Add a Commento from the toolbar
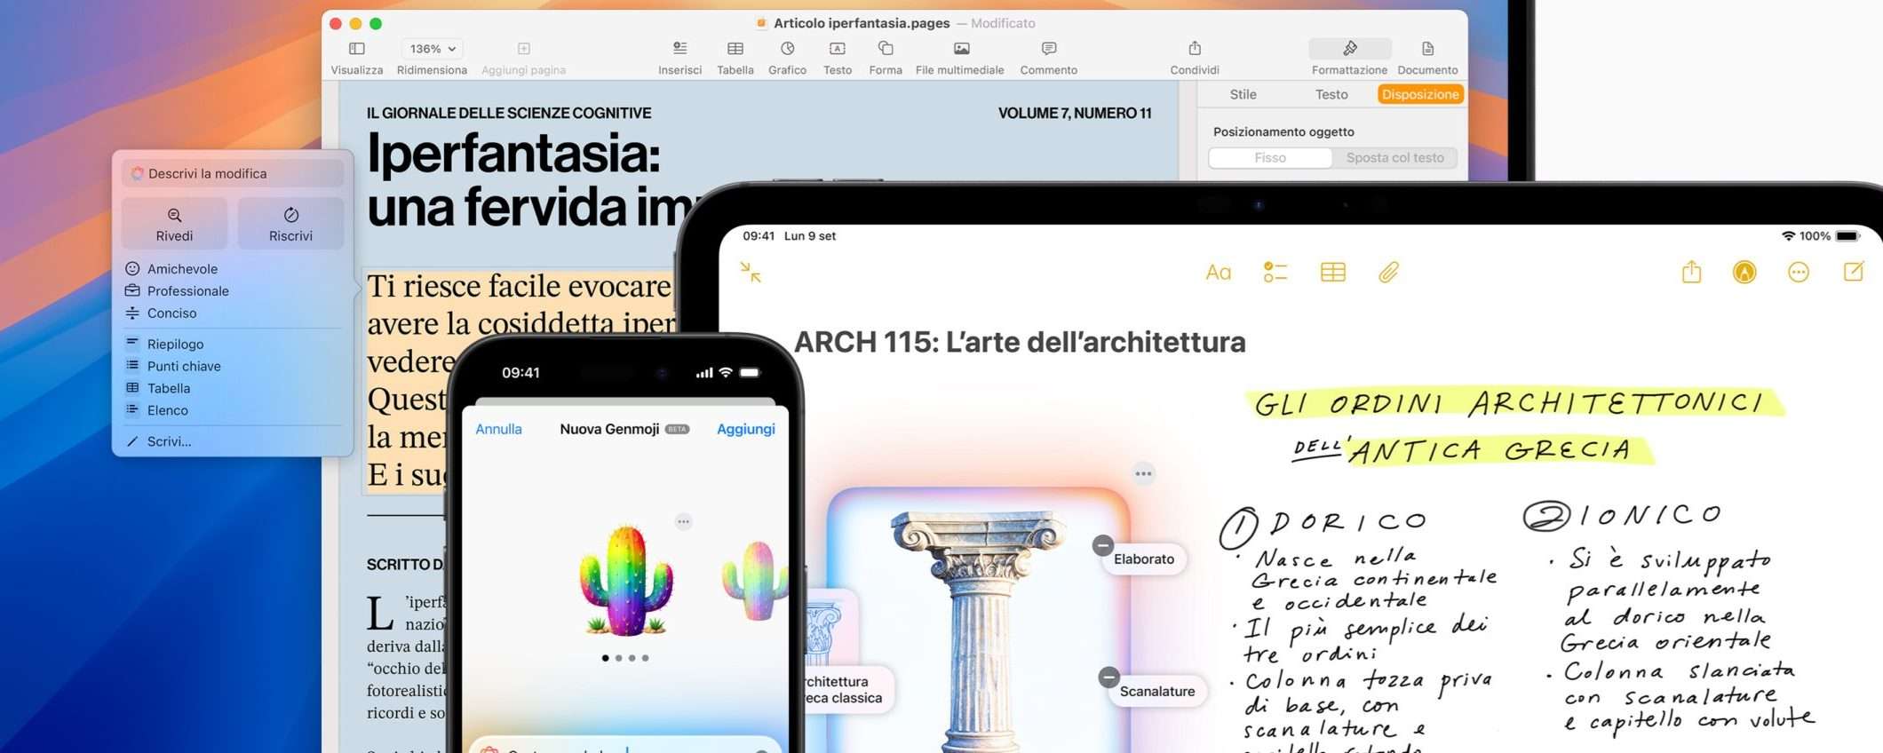1883x753 pixels. [x=1048, y=49]
